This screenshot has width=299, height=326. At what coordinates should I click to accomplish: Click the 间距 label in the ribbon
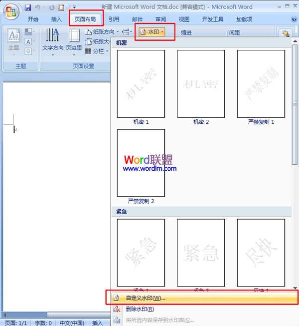(x=235, y=32)
